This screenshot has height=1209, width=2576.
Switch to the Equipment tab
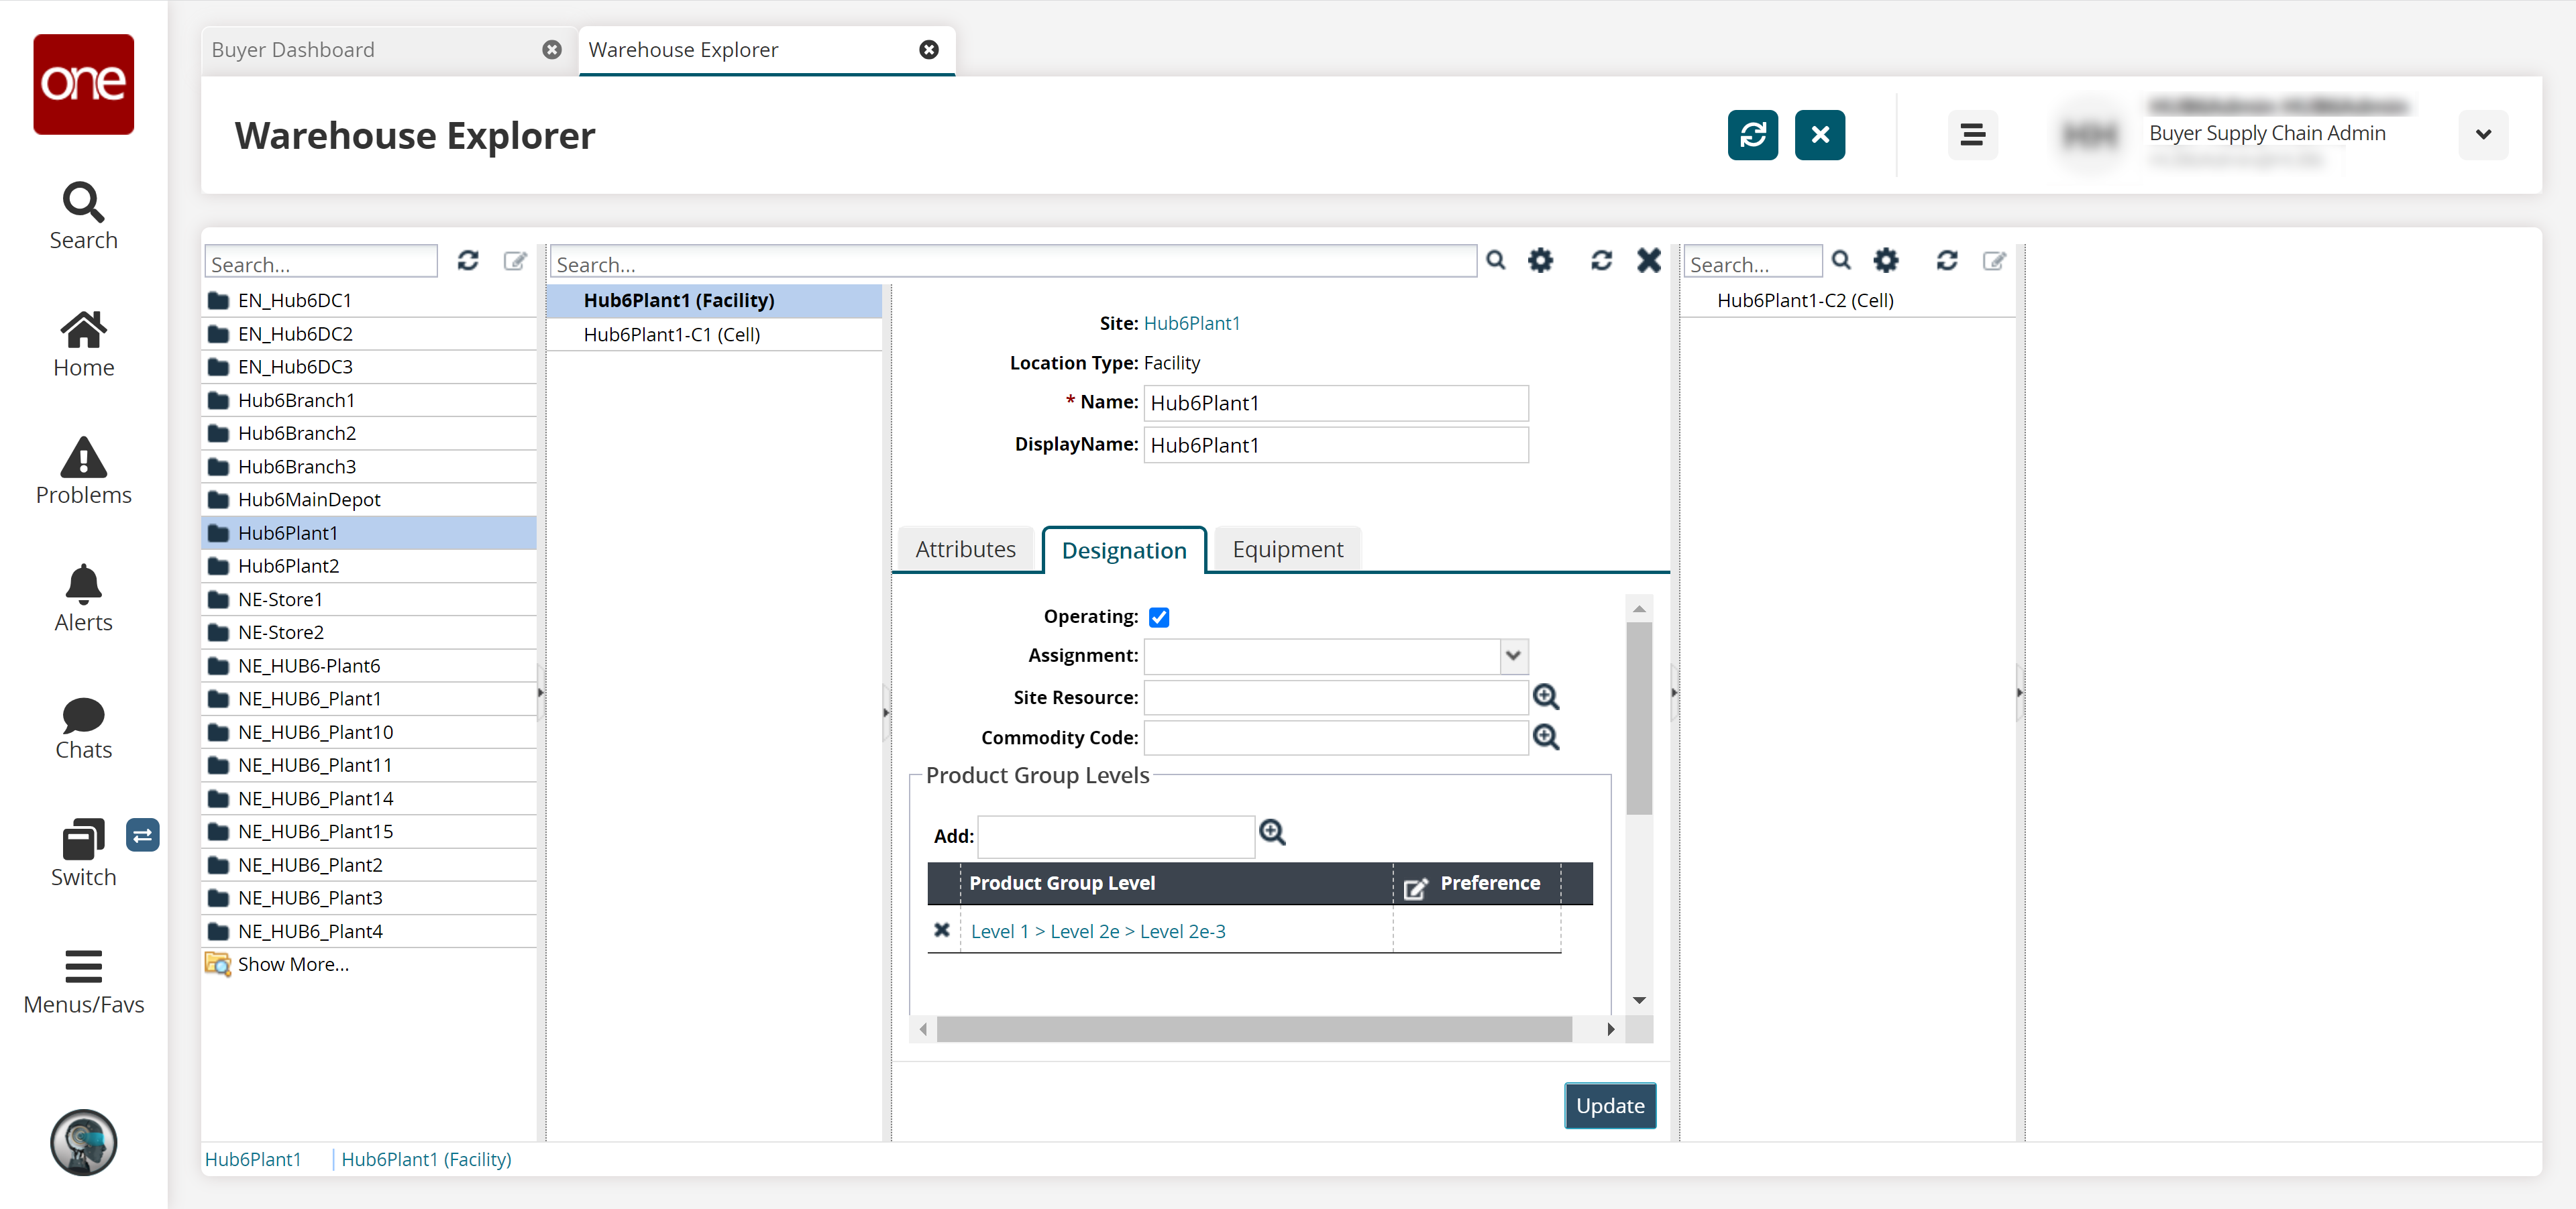(x=1287, y=550)
